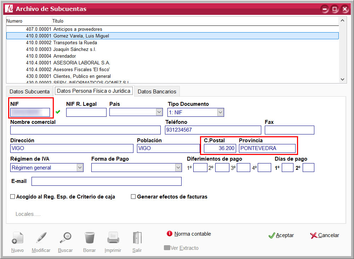Viewport: 354px width, 259px height.
Task: Expand the Forma de Pago dropdown
Action: click(178, 167)
